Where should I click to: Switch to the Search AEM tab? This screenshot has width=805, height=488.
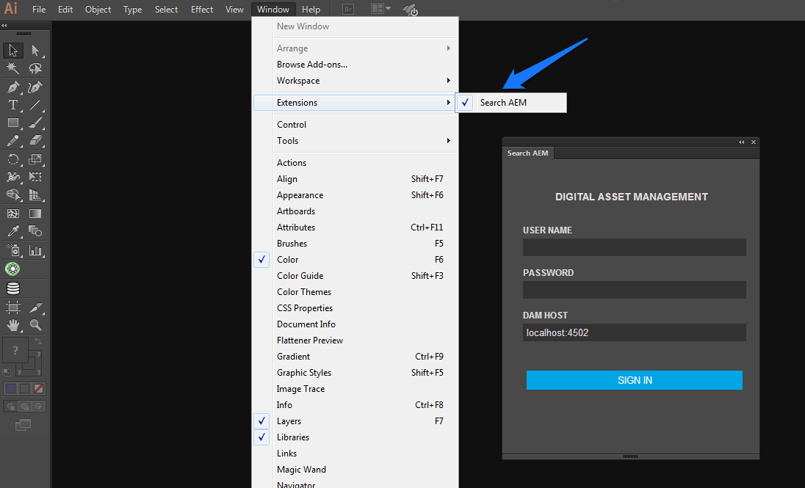click(528, 153)
